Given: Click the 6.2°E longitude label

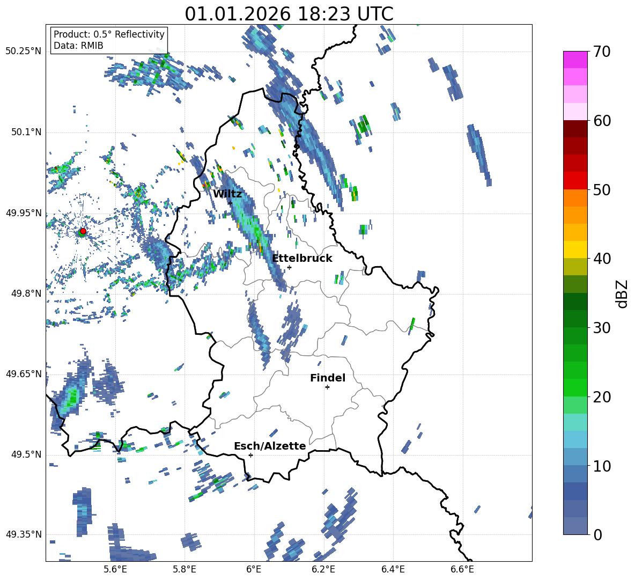Looking at the screenshot, I should point(323,570).
